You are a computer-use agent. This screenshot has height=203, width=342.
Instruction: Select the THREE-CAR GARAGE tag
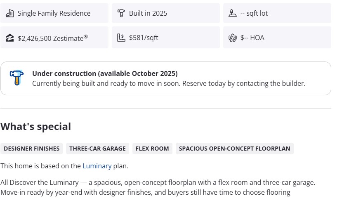[x=97, y=149]
